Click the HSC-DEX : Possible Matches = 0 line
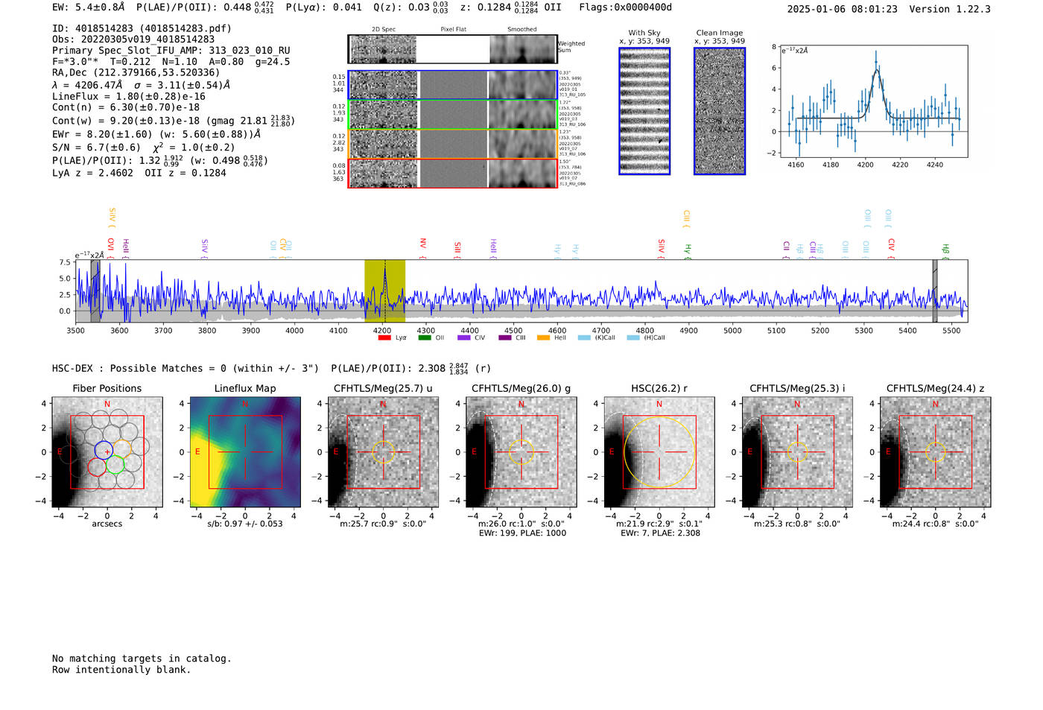The image size is (1043, 710). click(186, 369)
